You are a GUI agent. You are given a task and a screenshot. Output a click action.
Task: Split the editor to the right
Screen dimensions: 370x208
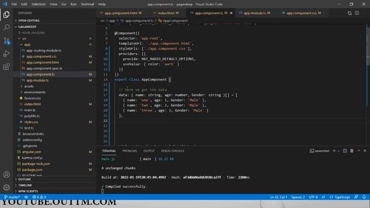(x=357, y=13)
